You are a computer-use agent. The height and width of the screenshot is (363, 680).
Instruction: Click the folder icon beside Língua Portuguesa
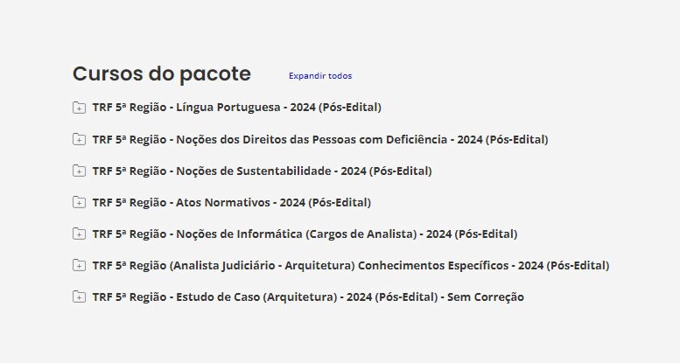pyautogui.click(x=79, y=108)
